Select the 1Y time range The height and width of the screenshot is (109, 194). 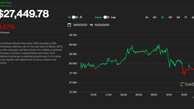186,17
